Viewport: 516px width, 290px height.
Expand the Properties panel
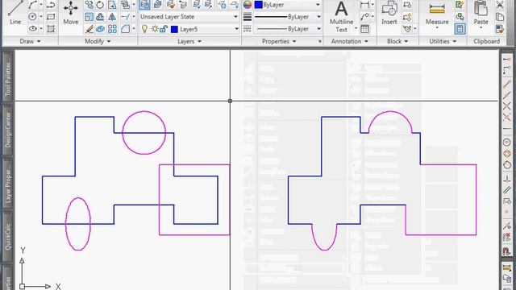point(279,41)
